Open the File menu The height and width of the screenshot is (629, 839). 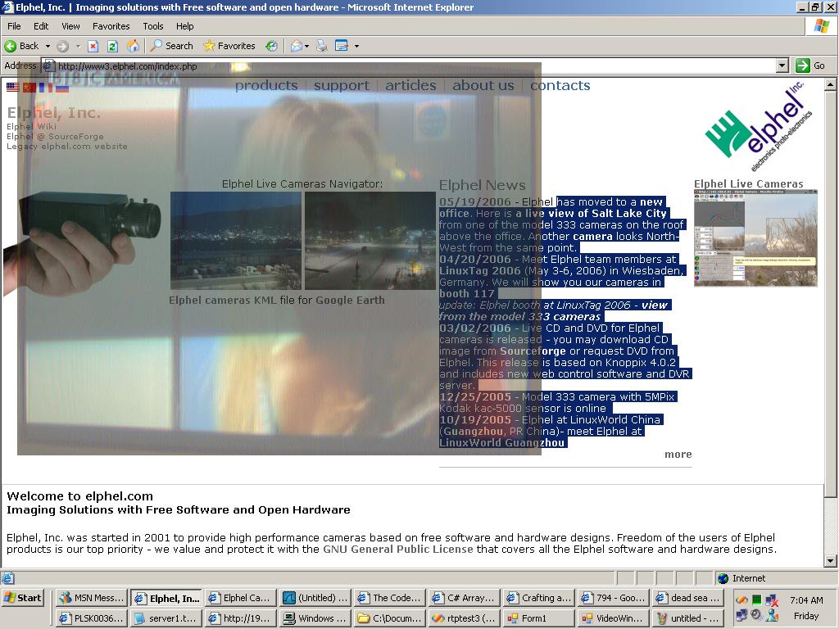click(x=14, y=26)
